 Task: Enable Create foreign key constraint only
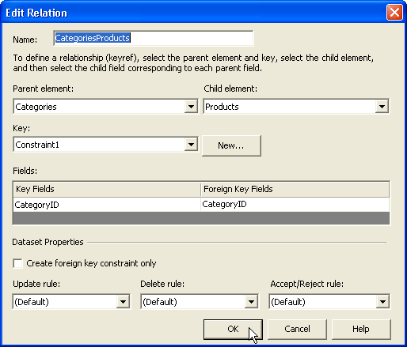pyautogui.click(x=17, y=263)
